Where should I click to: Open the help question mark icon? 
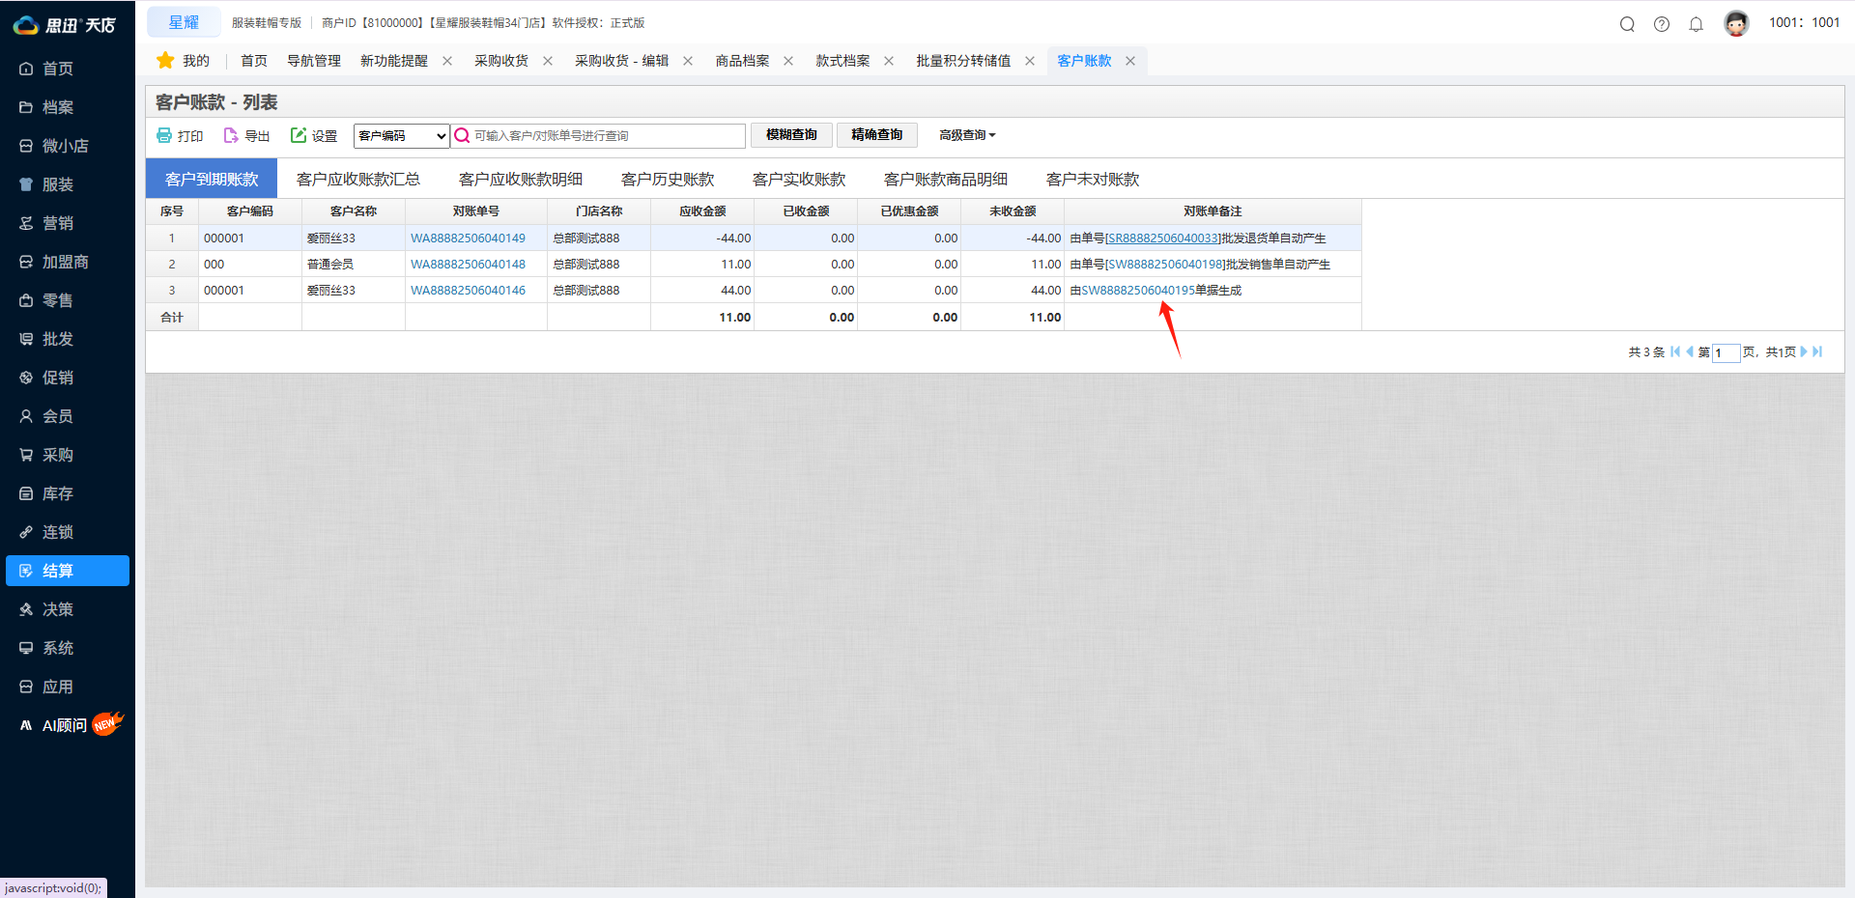pos(1662,24)
